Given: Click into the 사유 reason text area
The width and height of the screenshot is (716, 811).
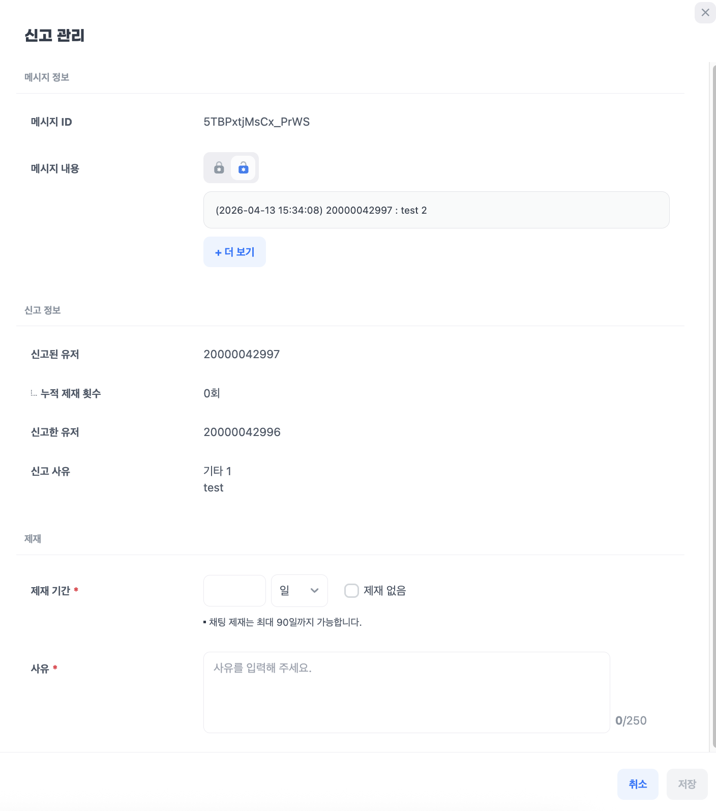Looking at the screenshot, I should coord(406,692).
